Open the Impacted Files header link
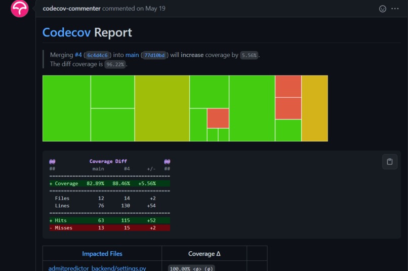This screenshot has width=408, height=271. 102,254
